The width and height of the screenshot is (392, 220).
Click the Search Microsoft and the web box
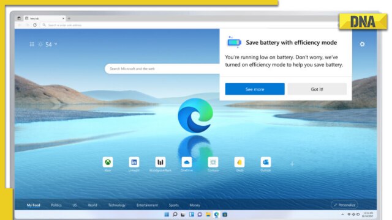(x=162, y=68)
